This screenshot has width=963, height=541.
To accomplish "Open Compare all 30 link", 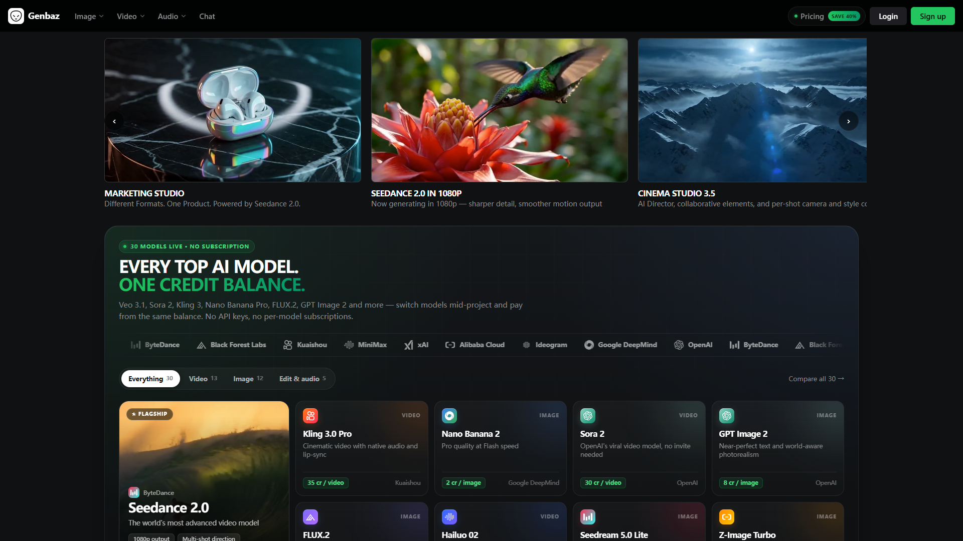I will 816,379.
